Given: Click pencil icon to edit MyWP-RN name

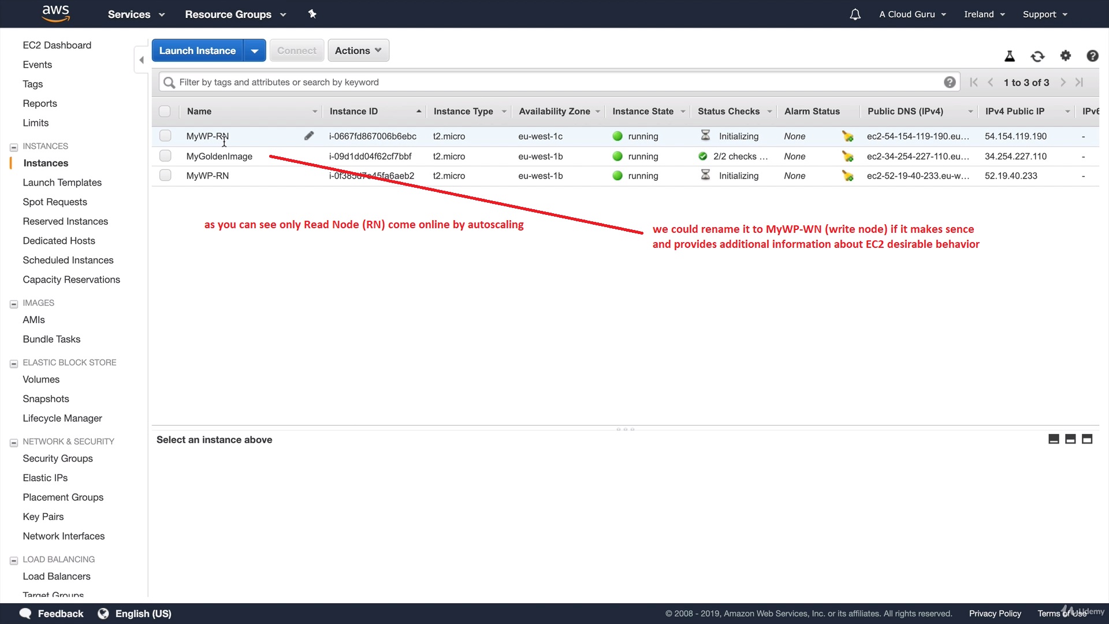Looking at the screenshot, I should [309, 136].
